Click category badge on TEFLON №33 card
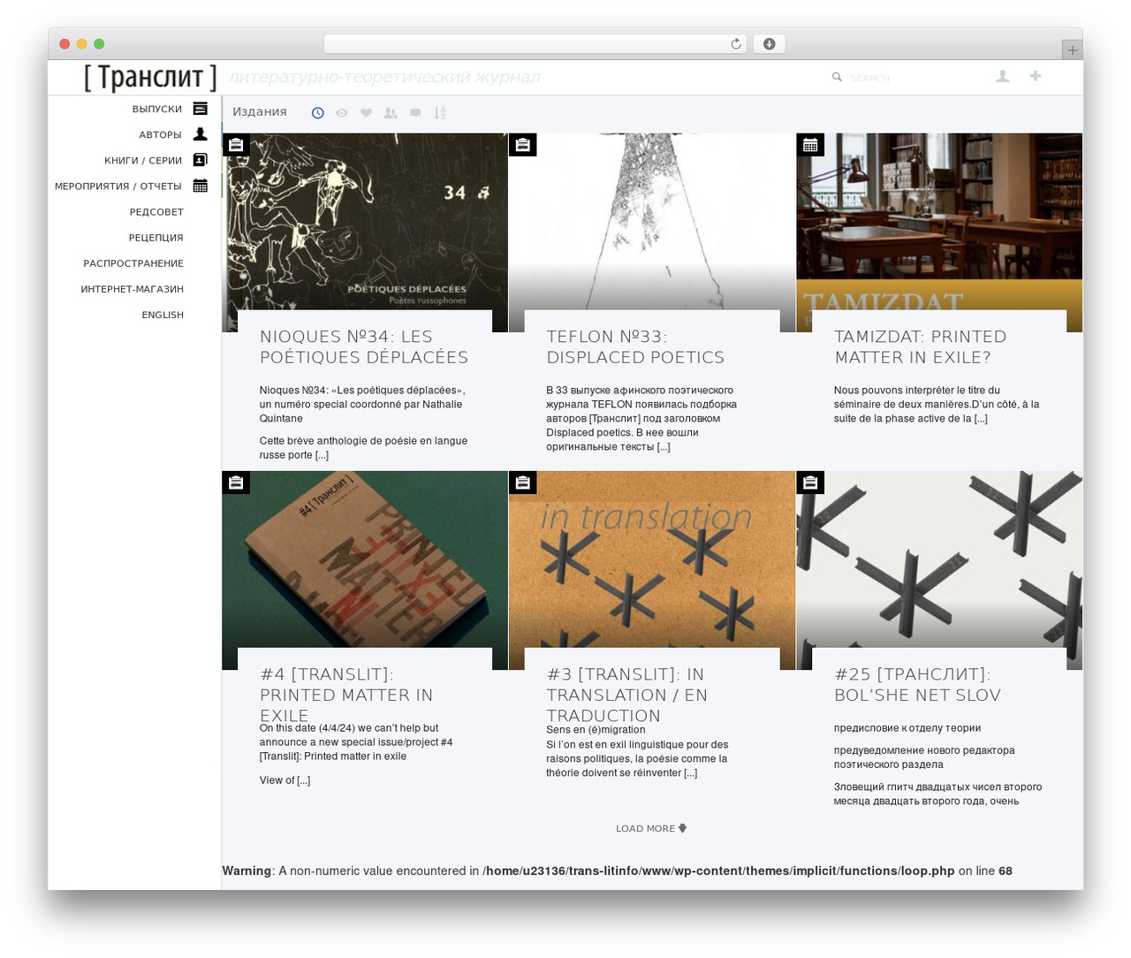1131x958 pixels. (x=523, y=145)
